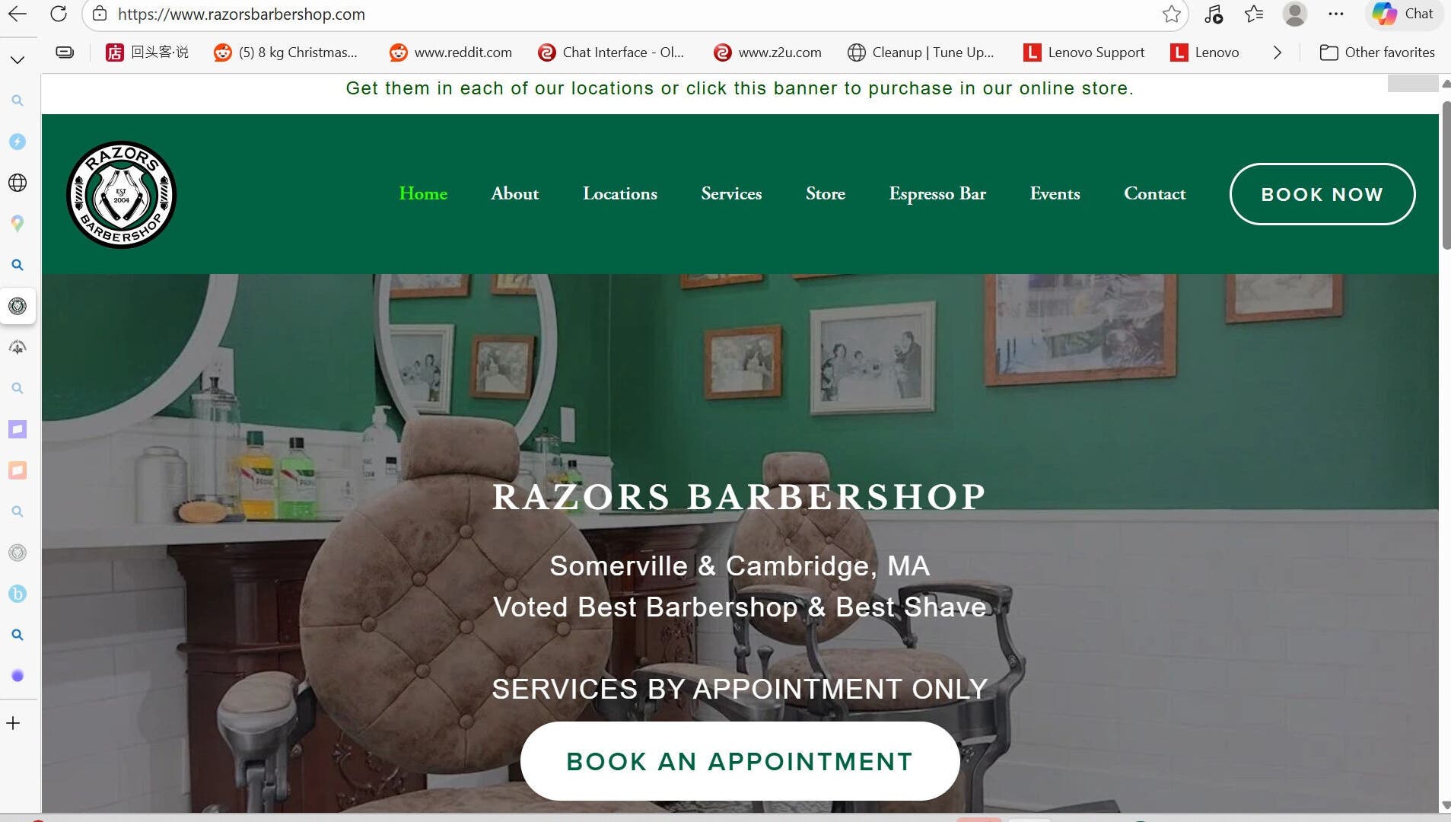1451x822 pixels.
Task: Click the star to favorite this page
Action: [x=1172, y=14]
